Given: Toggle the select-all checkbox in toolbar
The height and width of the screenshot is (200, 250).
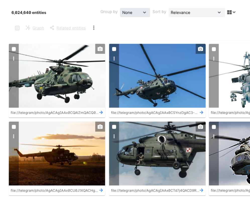Looking at the screenshot, I should (x=17, y=28).
